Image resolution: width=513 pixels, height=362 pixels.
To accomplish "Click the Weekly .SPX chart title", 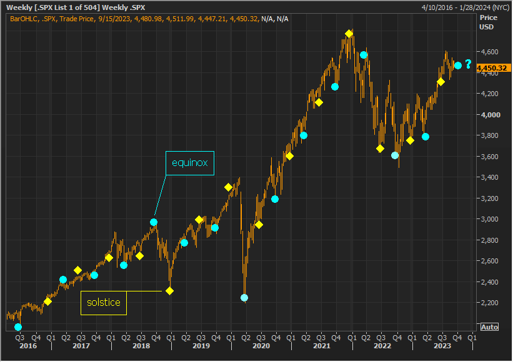I will 76,7.
